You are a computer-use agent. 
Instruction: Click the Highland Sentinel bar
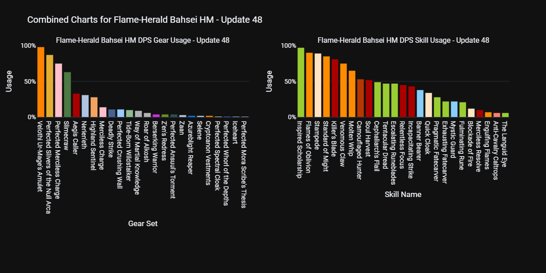pos(94,107)
